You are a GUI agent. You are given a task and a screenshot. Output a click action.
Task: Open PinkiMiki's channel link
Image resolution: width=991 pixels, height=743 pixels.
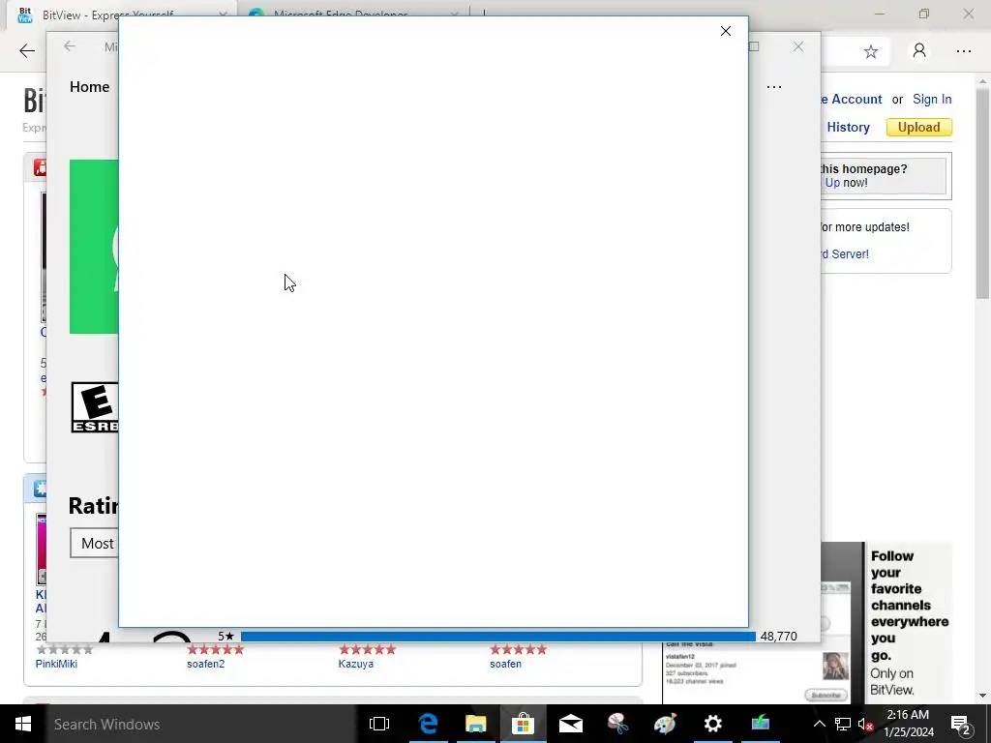point(56,664)
